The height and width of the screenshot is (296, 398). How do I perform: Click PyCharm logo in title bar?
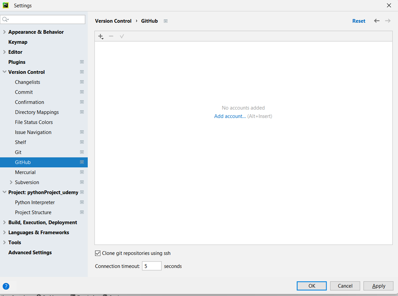click(x=6, y=5)
